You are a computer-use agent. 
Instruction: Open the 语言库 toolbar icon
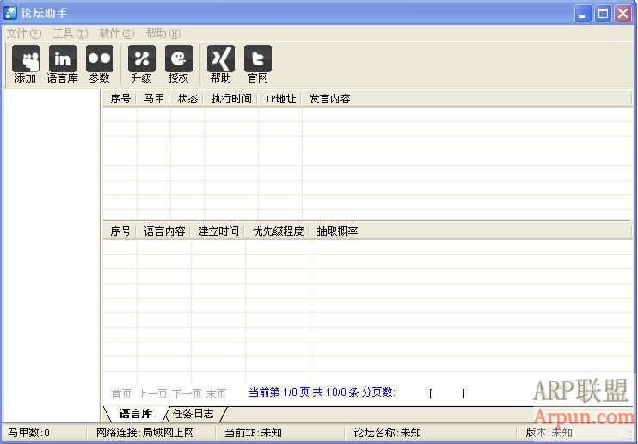62,64
